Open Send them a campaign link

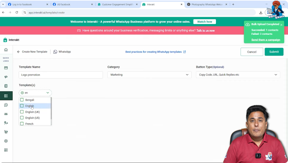[x=265, y=40]
